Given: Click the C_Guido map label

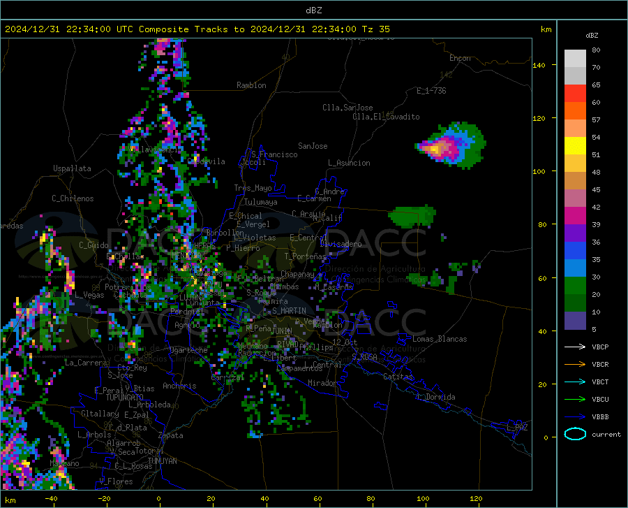Looking at the screenshot, I should coord(94,245).
